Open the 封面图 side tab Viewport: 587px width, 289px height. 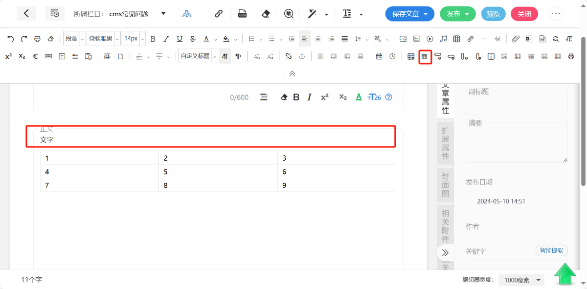click(445, 185)
